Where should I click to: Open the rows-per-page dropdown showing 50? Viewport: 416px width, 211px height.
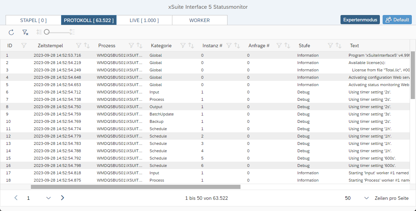[x=366, y=198]
